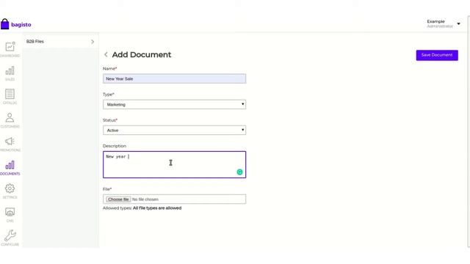Screen dimensions: 470x264
Task: Click inside the Description text area
Action: [175, 164]
